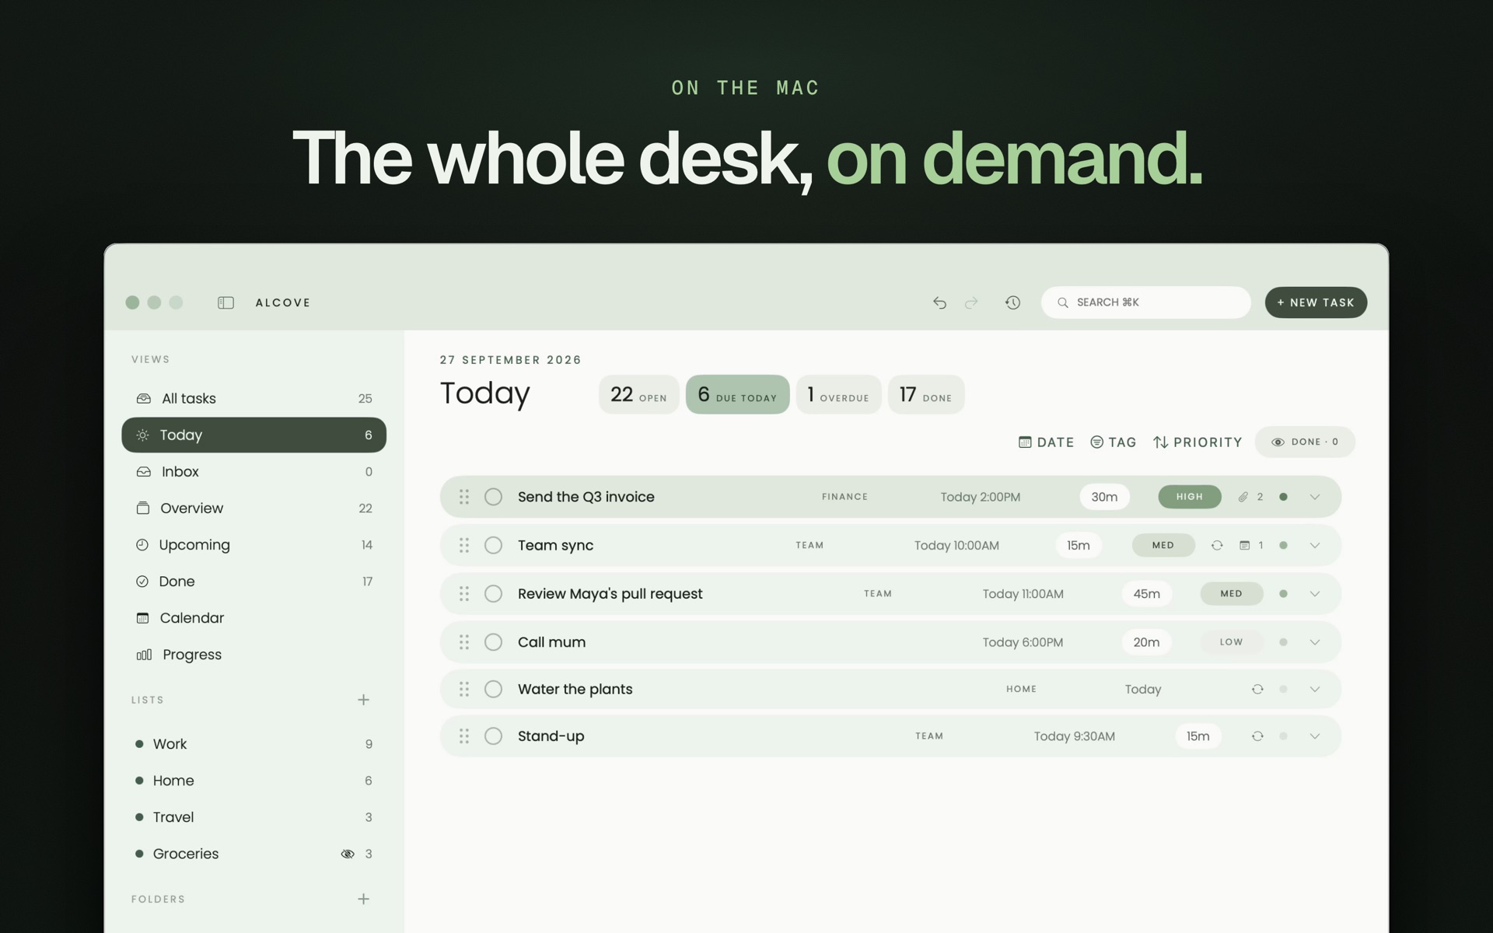Screen dimensions: 1493x933
Task: Click recurring icon on Team sync
Action: click(x=1217, y=545)
